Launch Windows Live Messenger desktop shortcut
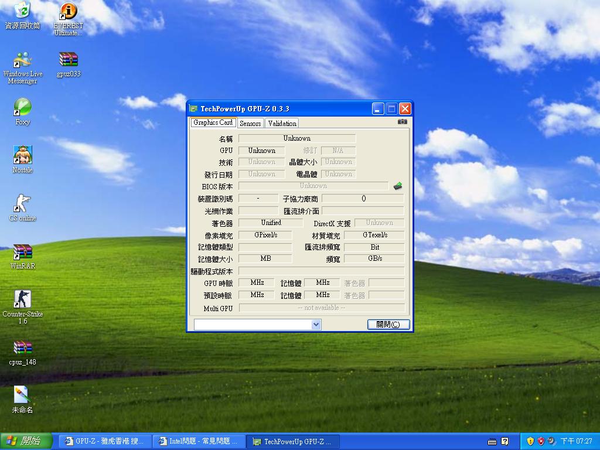 22,60
